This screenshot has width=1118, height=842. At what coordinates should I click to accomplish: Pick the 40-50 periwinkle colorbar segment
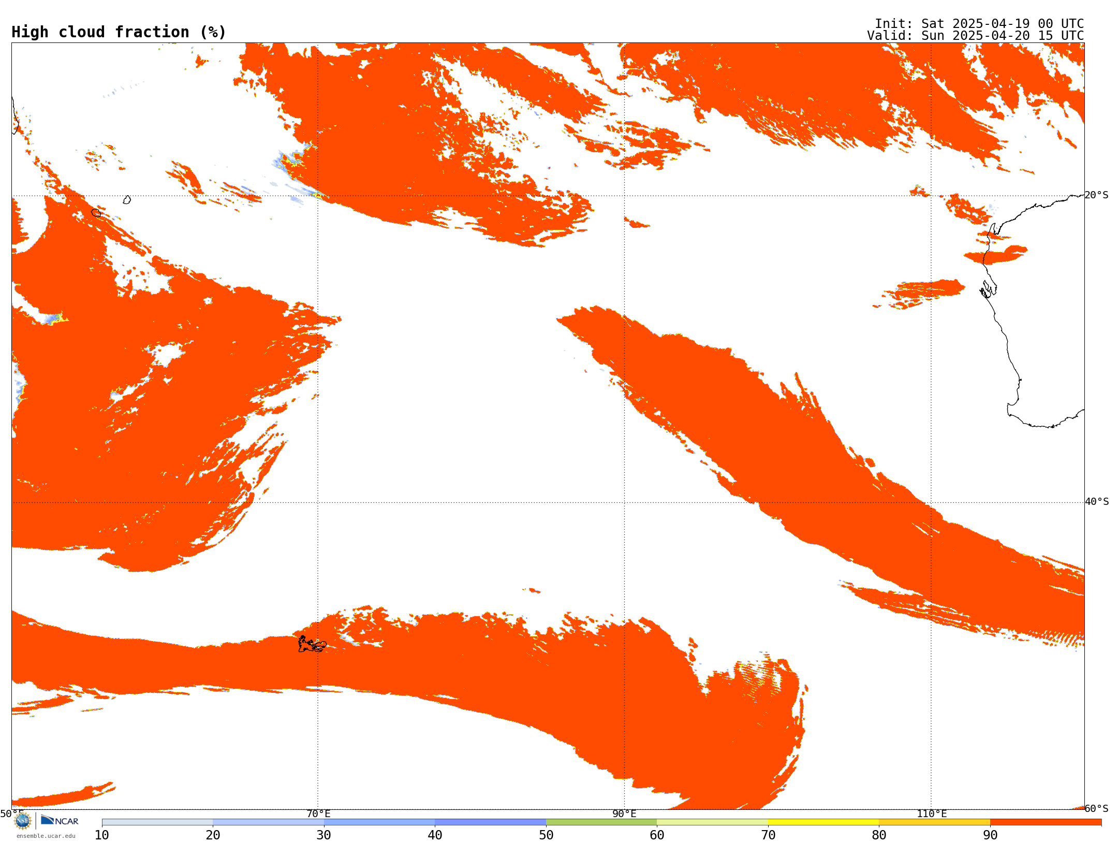point(491,822)
